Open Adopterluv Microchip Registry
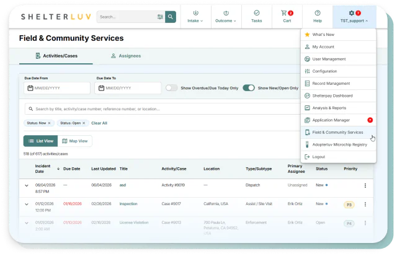Viewport: 397px width, 256px height. pyautogui.click(x=338, y=144)
